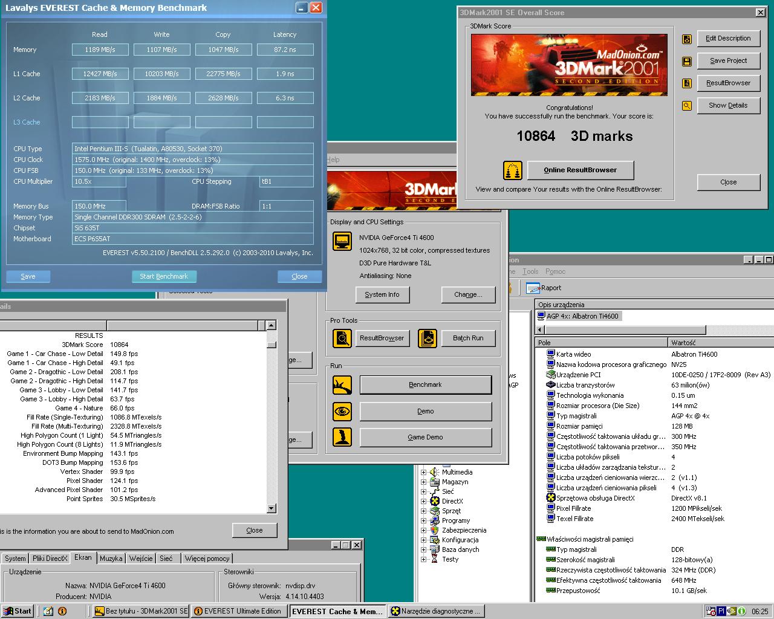Expand the Zabezpieczenia tree node
The width and height of the screenshot is (774, 619).
tap(424, 530)
